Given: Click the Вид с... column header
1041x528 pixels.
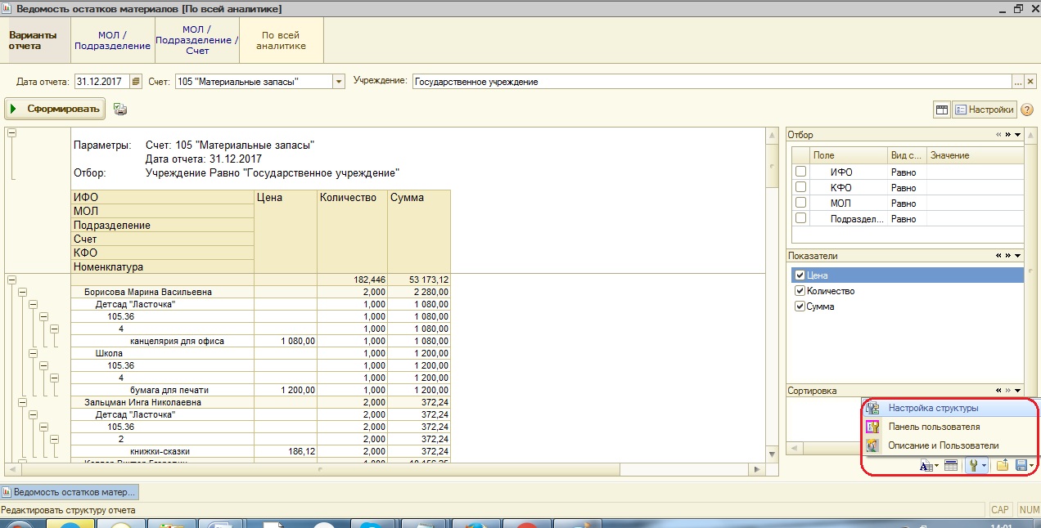Looking at the screenshot, I should point(908,155).
